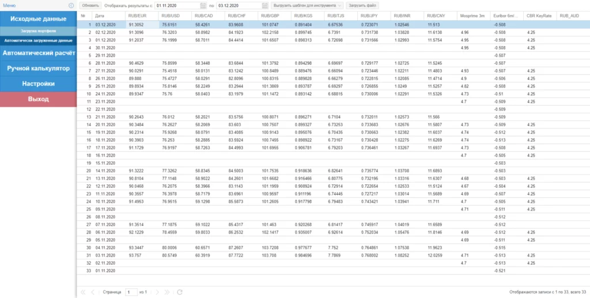Open Исходные данные menu section
Viewport: 590px width, 298px height.
(39, 19)
